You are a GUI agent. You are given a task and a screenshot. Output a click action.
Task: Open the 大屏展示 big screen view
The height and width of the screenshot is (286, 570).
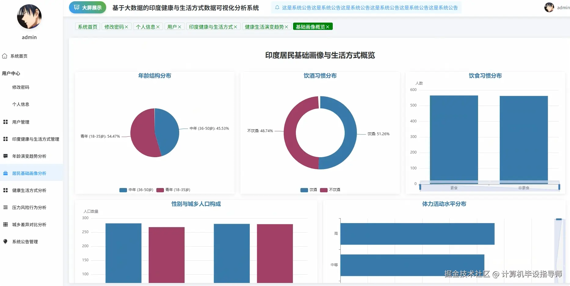coord(88,8)
